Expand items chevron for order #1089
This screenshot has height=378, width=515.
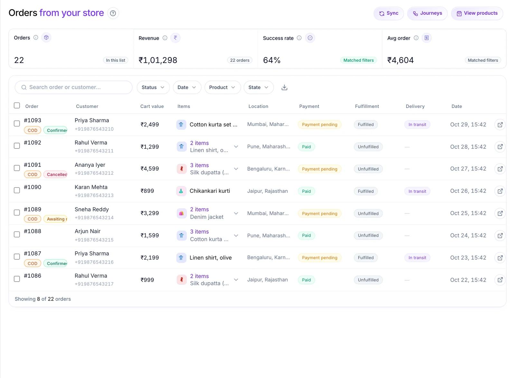(x=236, y=213)
